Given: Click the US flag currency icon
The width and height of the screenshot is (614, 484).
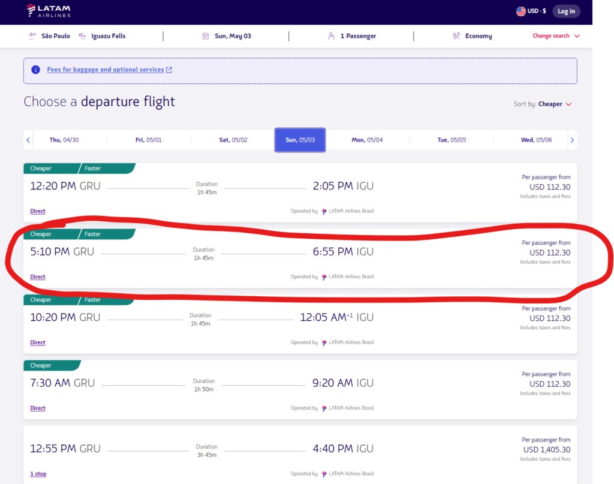Looking at the screenshot, I should [520, 11].
